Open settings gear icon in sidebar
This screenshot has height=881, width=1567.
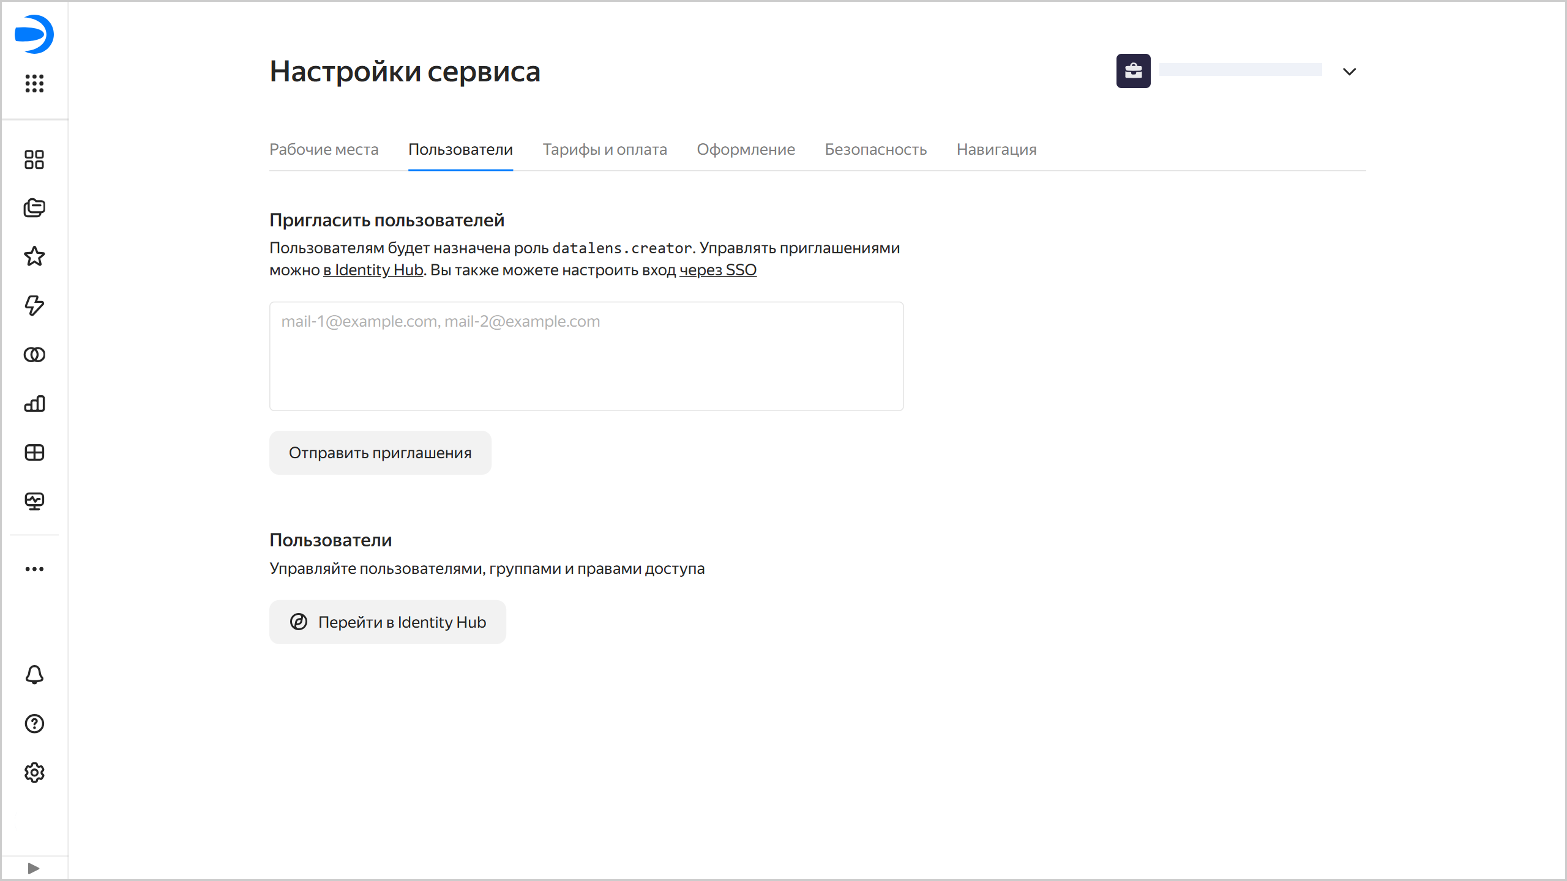[34, 773]
